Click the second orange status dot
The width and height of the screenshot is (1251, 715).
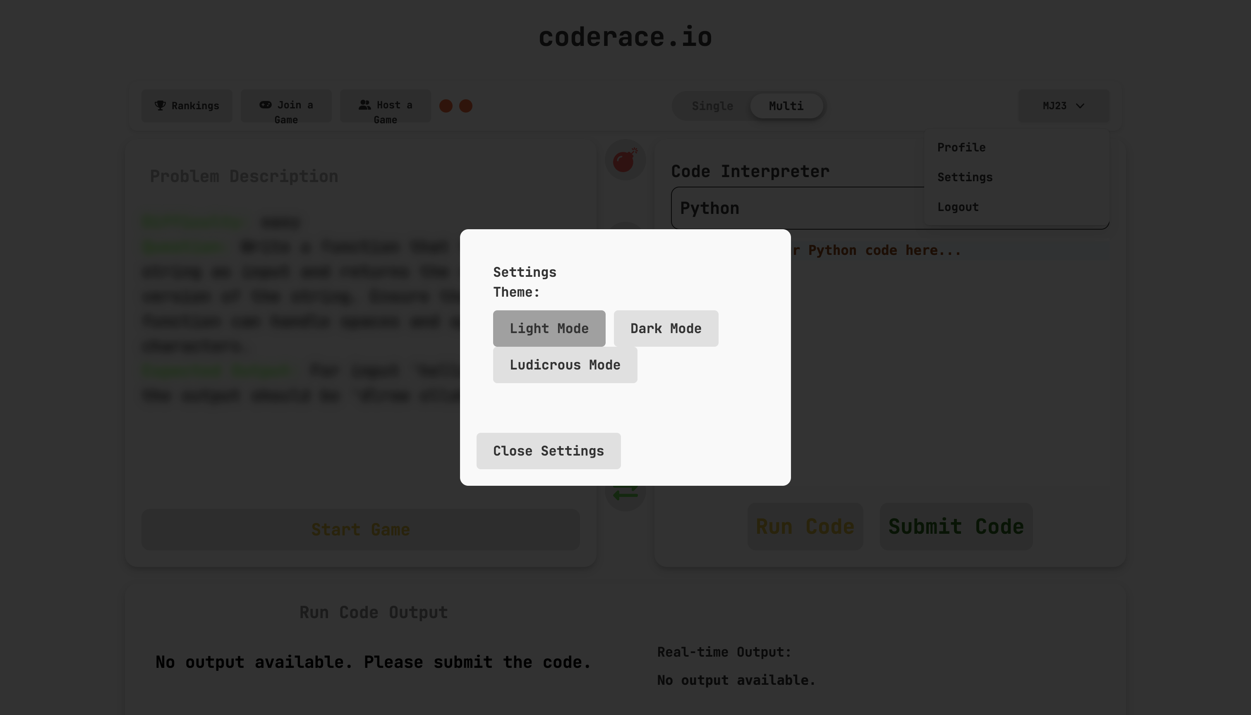pyautogui.click(x=465, y=106)
